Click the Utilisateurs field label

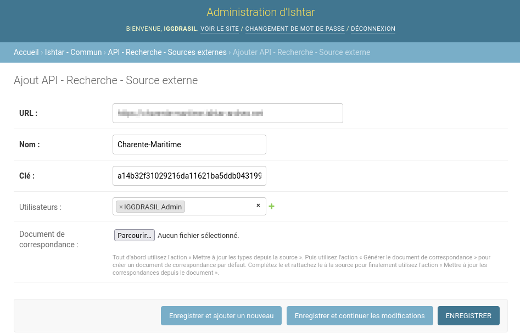point(41,207)
